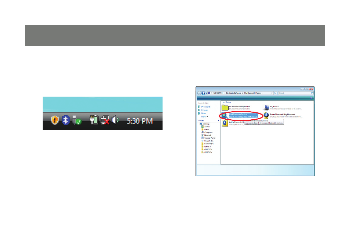Select Desktop in the folder tree
Screen dimensions: 350x243
pyautogui.click(x=204, y=124)
